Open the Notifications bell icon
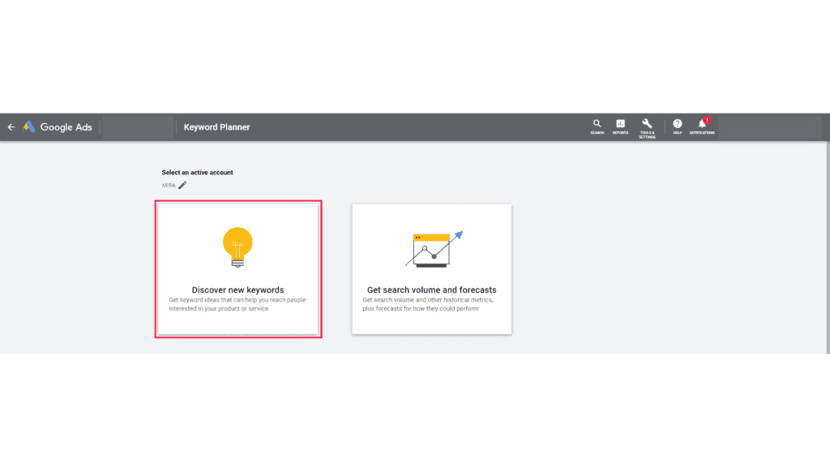The height and width of the screenshot is (467, 830). (x=701, y=124)
